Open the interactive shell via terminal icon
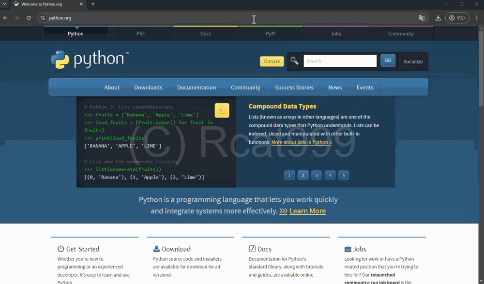484x284 pixels. click(222, 110)
